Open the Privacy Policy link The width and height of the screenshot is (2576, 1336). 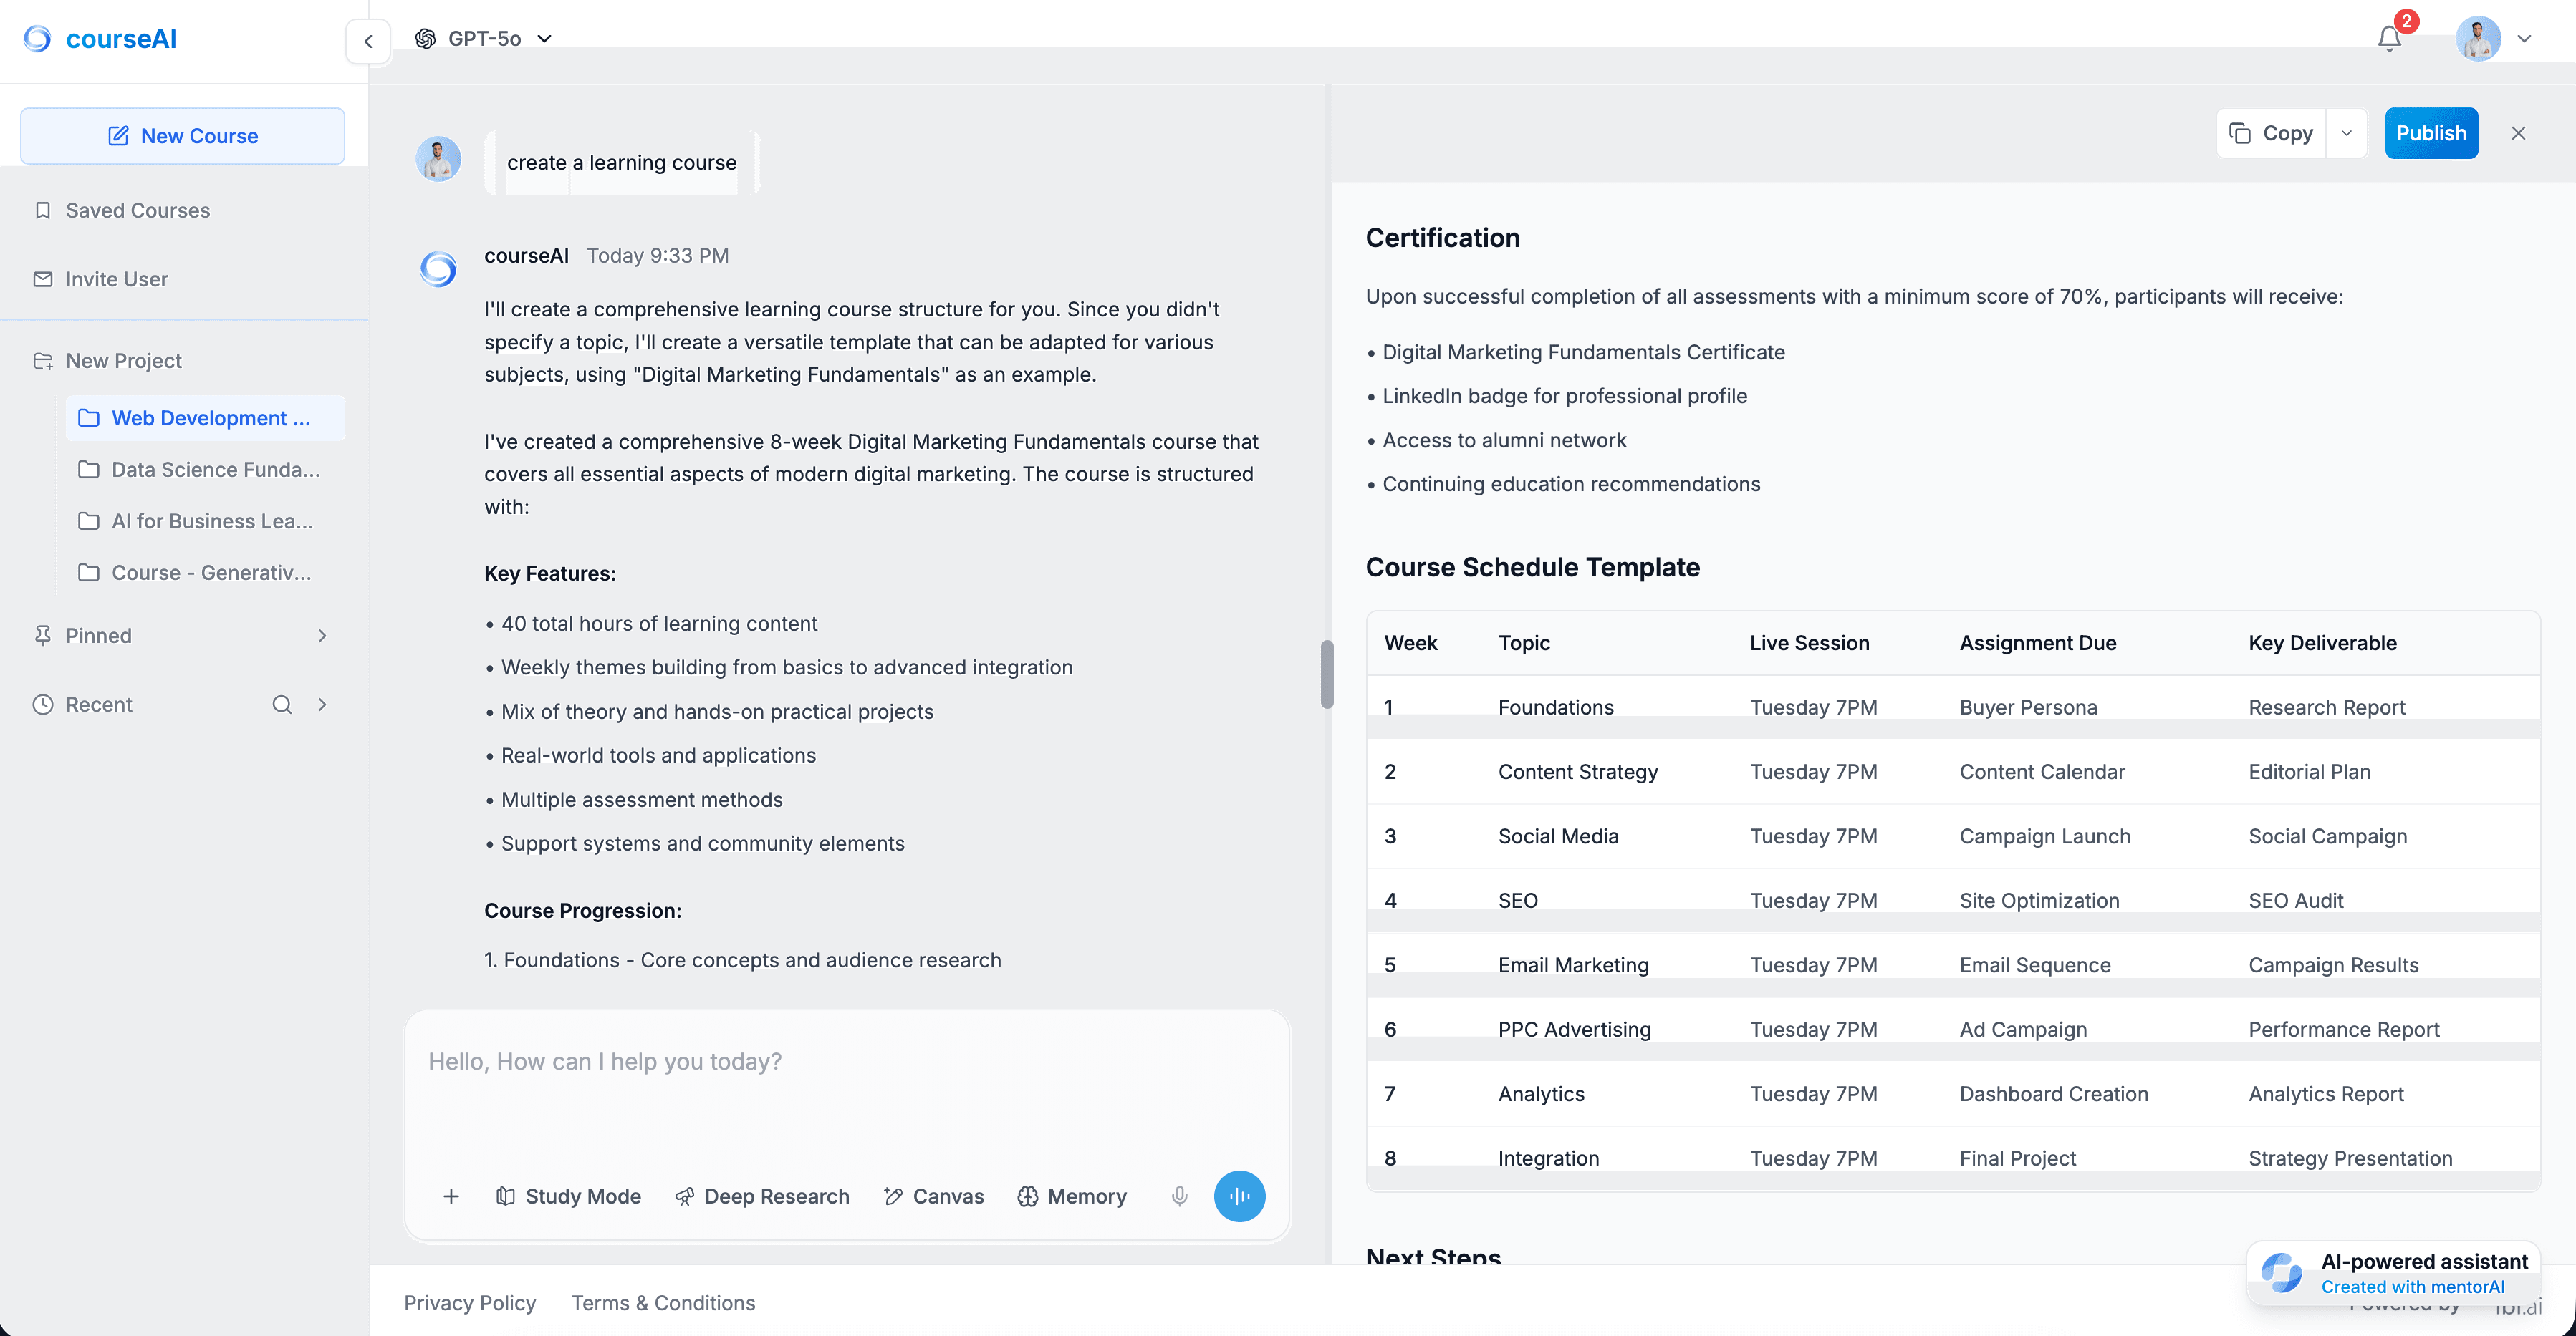tap(470, 1303)
